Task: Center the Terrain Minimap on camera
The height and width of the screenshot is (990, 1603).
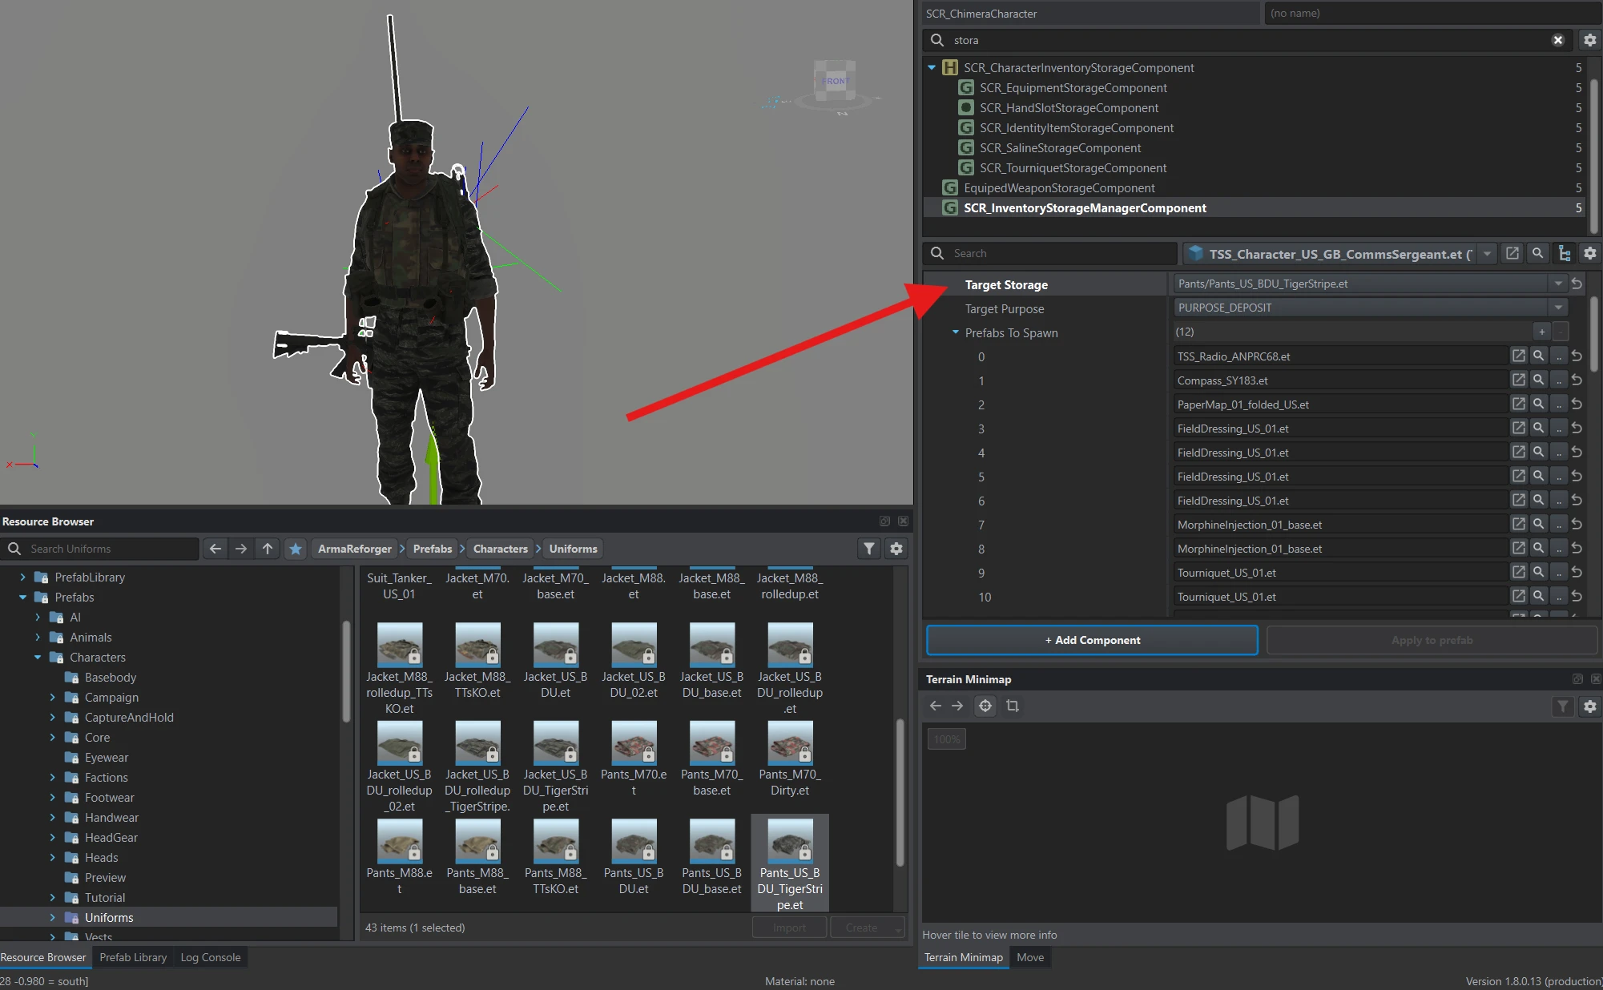Action: tap(985, 706)
